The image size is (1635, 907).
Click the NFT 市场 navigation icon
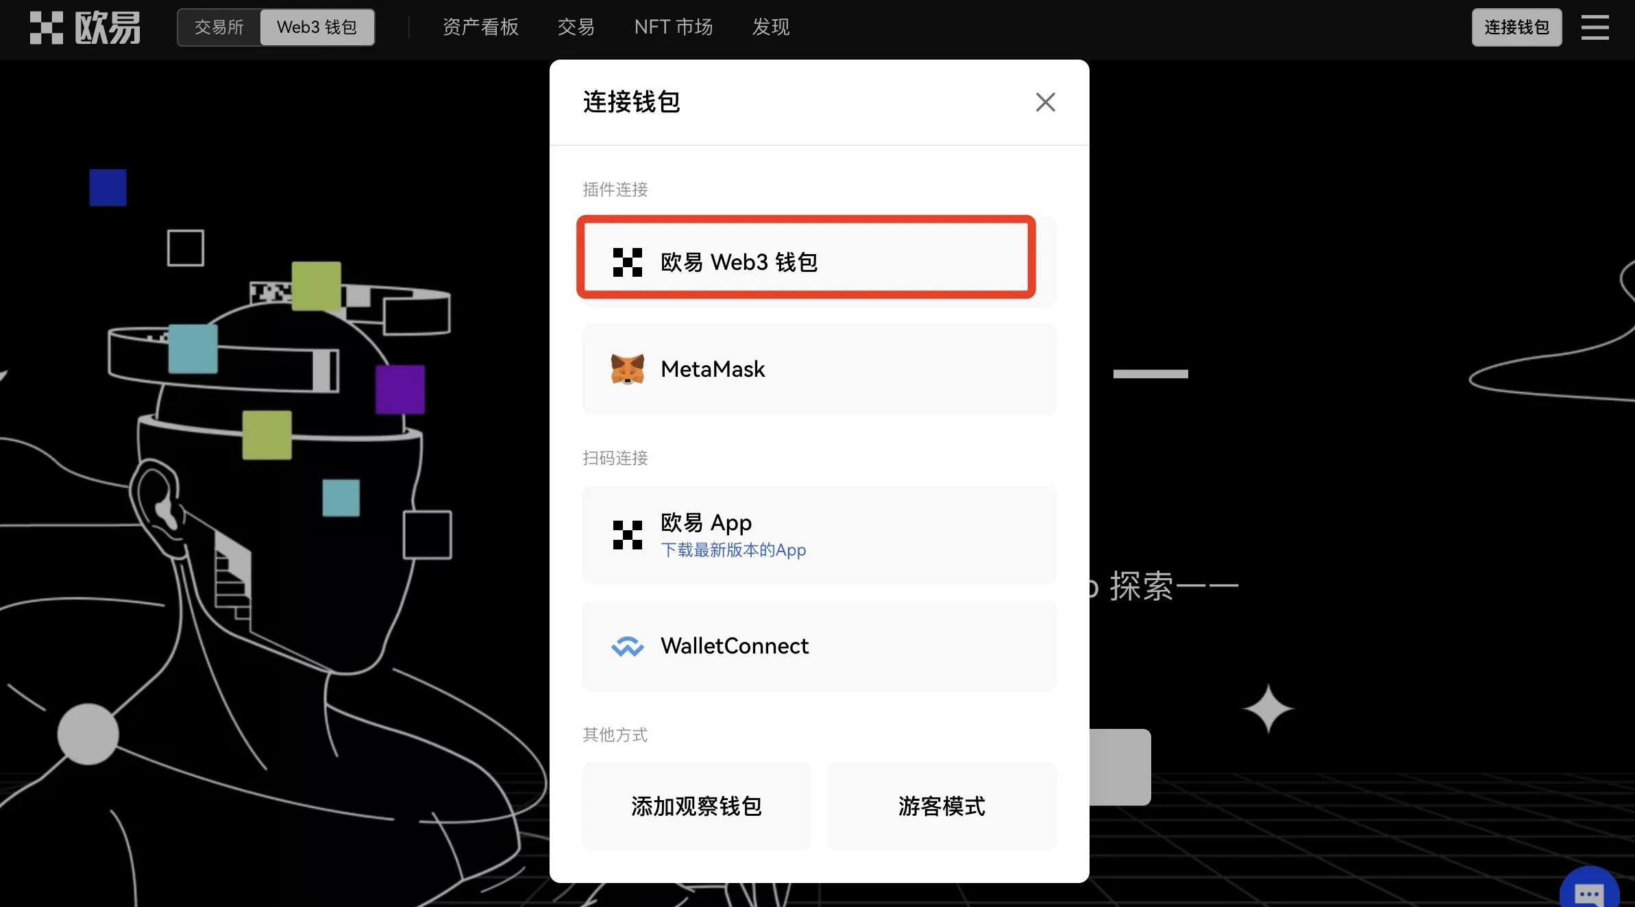674,26
